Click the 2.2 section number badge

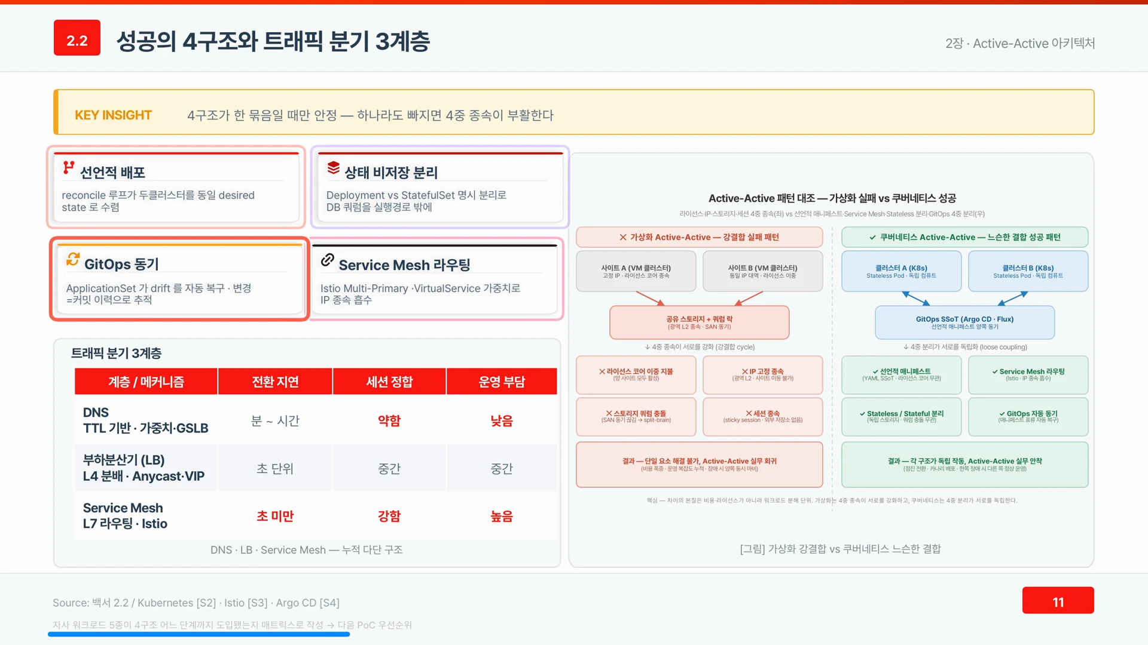click(77, 38)
